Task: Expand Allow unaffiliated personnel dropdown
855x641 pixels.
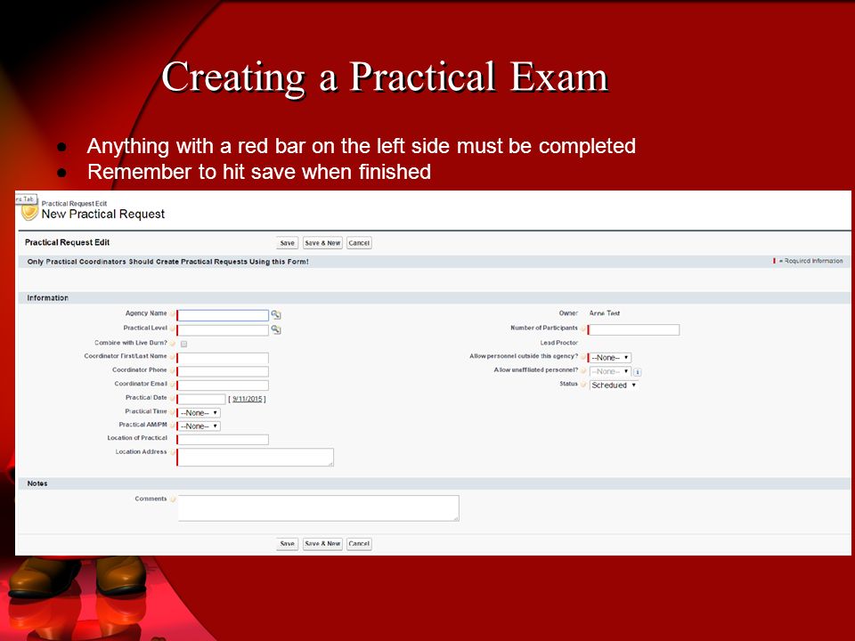Action: (610, 372)
